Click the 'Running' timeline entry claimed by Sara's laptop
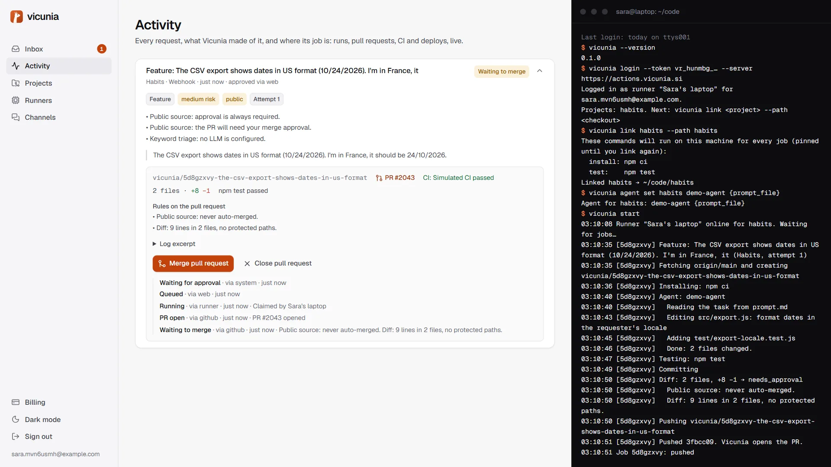 243,306
